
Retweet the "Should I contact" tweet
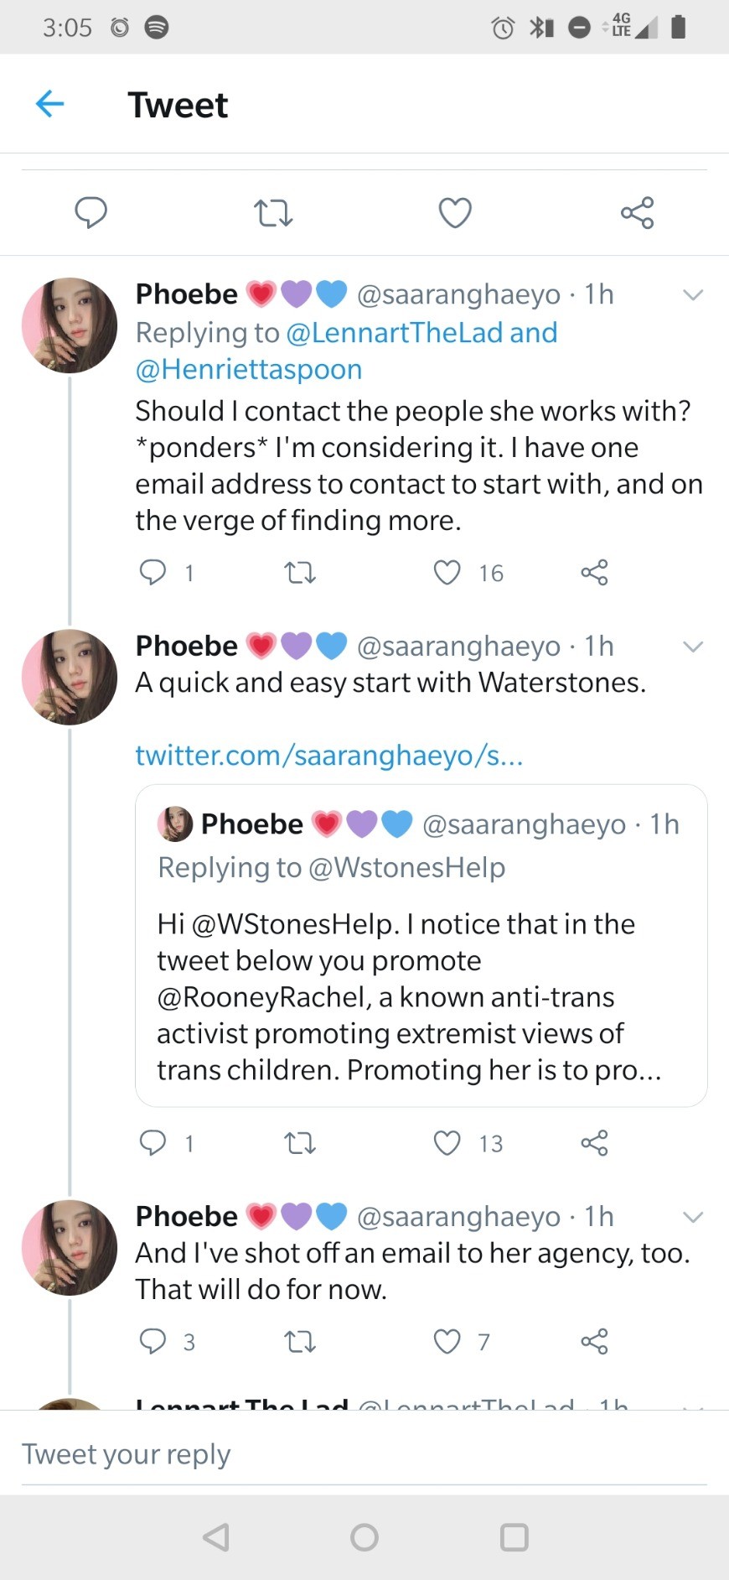click(x=300, y=573)
